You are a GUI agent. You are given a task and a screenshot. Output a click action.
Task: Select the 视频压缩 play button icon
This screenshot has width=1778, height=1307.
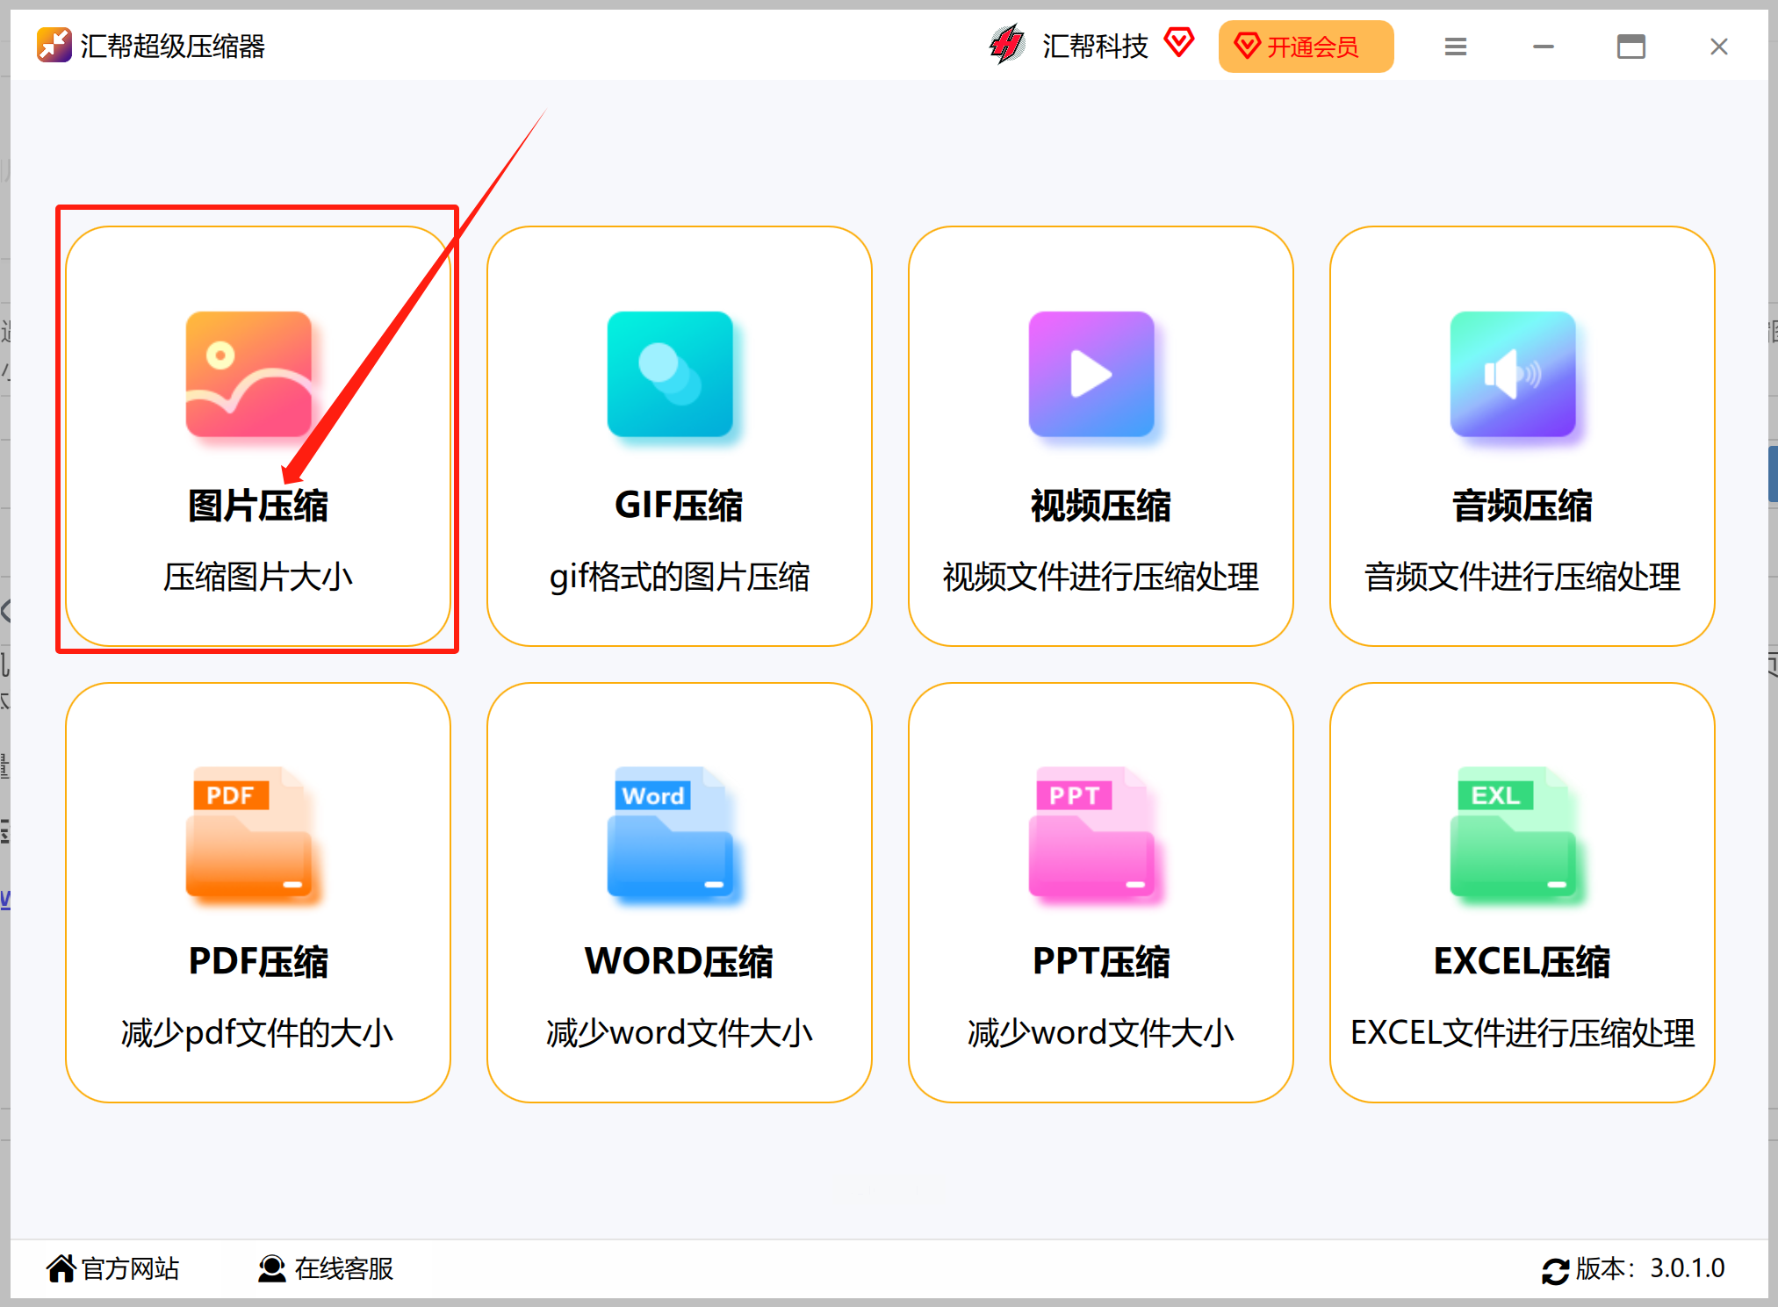[x=1091, y=374]
